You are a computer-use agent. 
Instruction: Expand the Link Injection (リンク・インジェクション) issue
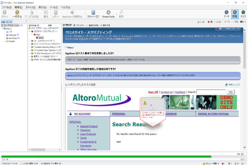(x=30, y=44)
